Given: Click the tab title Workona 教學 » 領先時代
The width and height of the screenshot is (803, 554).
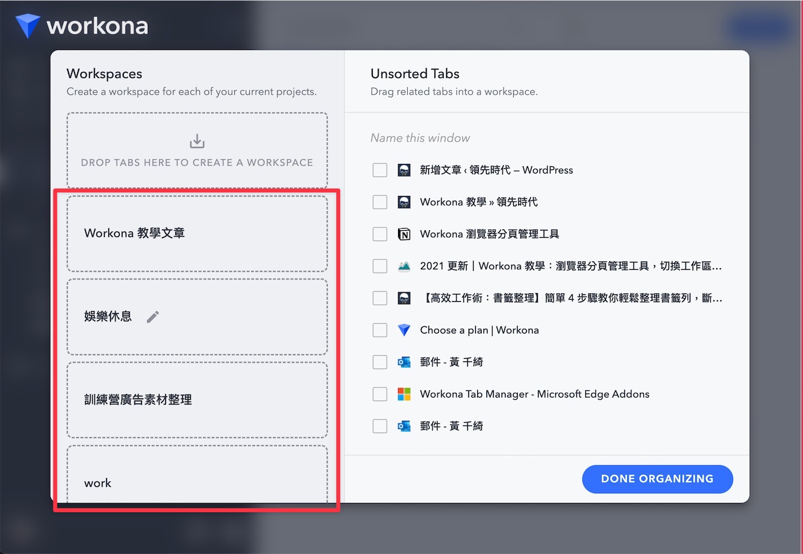Looking at the screenshot, I should click(x=479, y=202).
